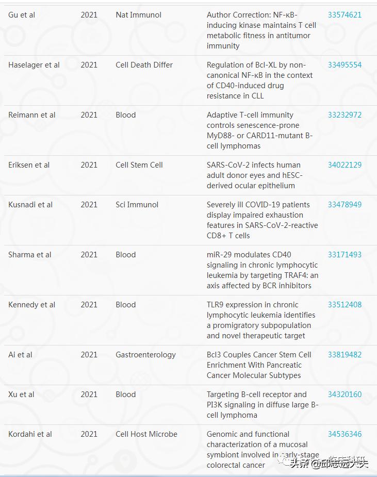Viewport: 377px width, 477px height.
Task: Select the "Cell Death Differ" journal name
Action: tap(144, 65)
